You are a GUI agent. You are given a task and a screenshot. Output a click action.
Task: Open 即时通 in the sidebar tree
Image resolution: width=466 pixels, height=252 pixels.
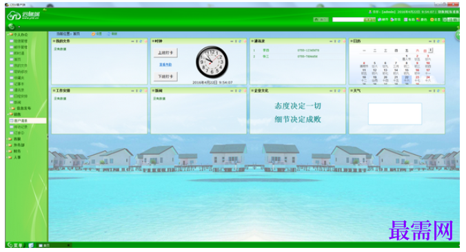pos(17,53)
